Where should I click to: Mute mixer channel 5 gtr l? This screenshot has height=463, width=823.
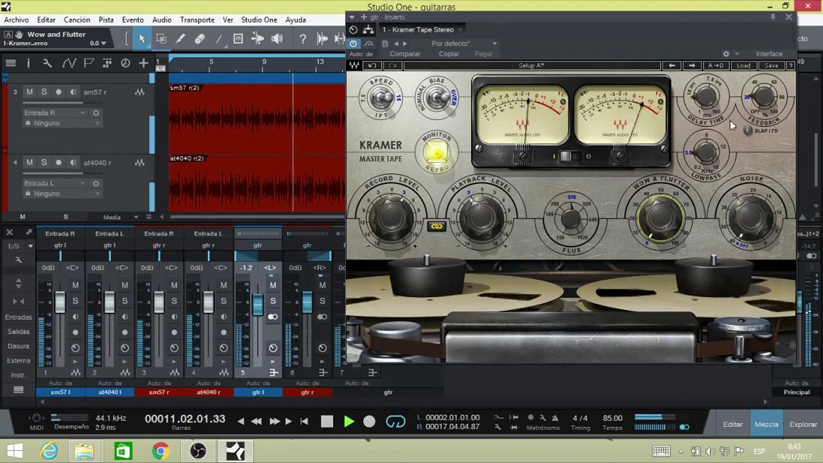pyautogui.click(x=273, y=285)
